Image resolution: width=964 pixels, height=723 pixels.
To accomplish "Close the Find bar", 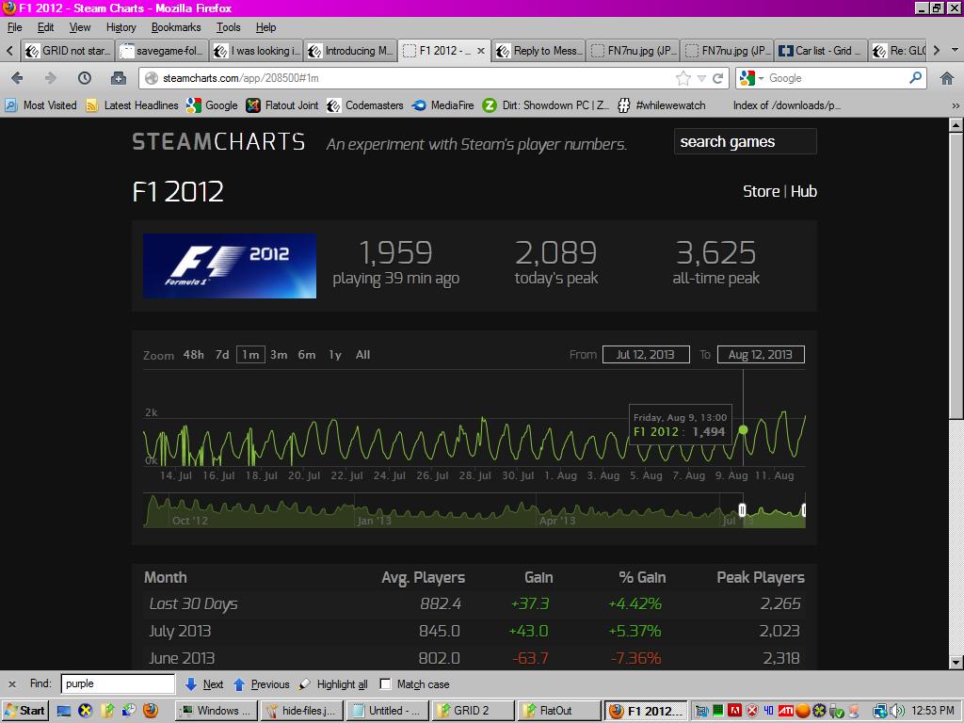I will tap(11, 683).
